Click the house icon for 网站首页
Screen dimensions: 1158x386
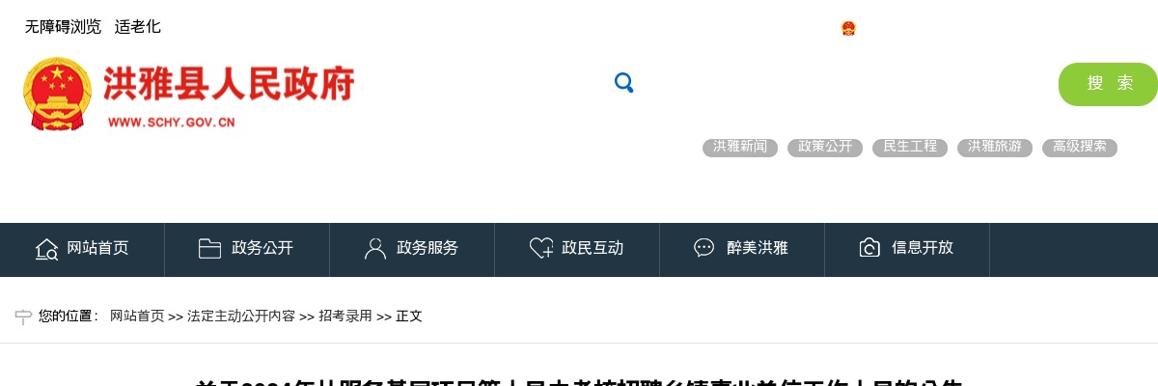coord(46,249)
